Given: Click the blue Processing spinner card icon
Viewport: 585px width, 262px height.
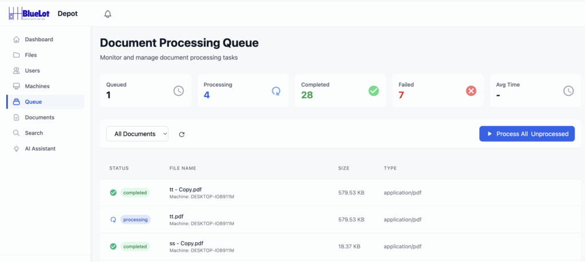Looking at the screenshot, I should 276,91.
